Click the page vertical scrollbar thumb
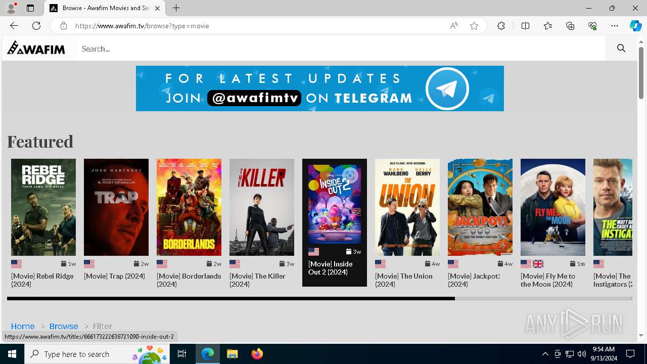The width and height of the screenshot is (647, 364). point(641,73)
